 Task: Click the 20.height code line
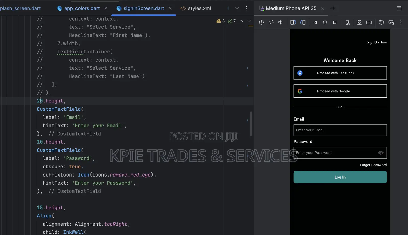point(51,101)
